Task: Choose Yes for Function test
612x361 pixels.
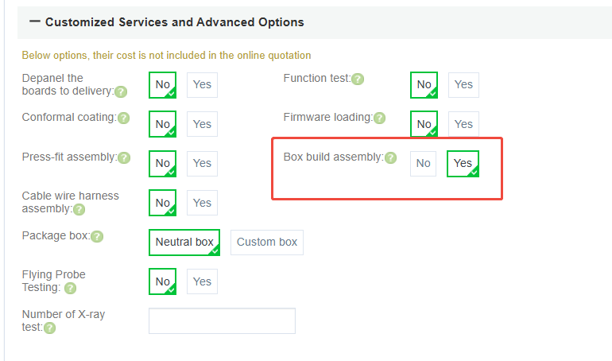Action: [x=463, y=84]
